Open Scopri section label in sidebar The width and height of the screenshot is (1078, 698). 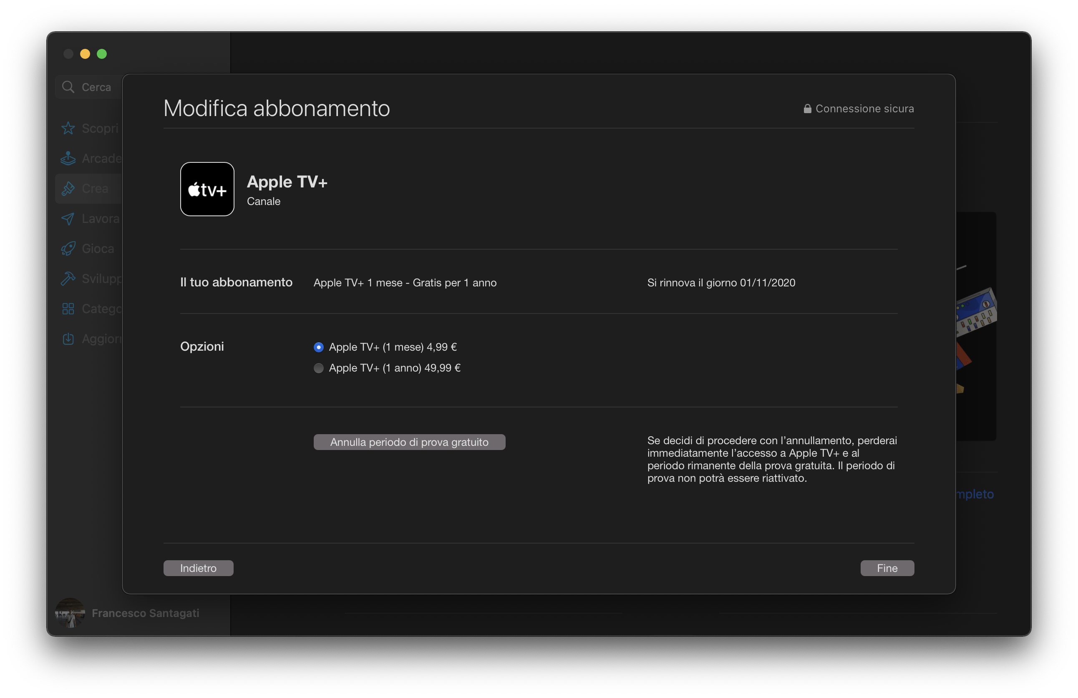tap(100, 128)
